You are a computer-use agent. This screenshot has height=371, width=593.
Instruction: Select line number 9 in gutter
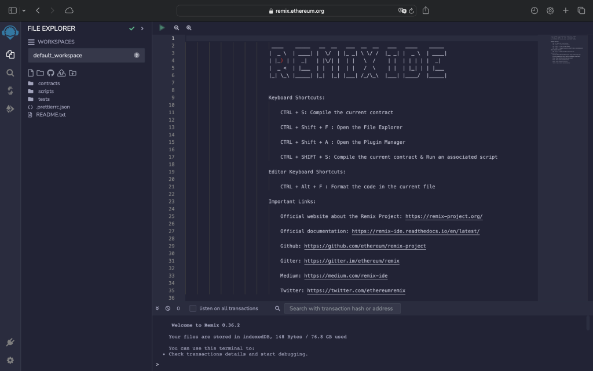click(x=173, y=97)
